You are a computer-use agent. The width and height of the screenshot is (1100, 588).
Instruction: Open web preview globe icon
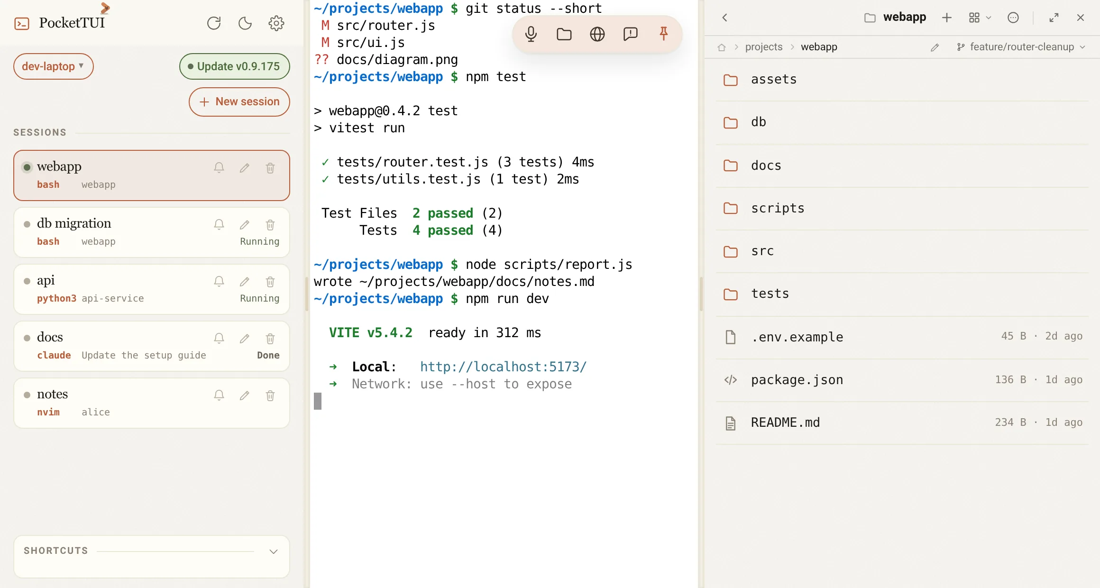tap(597, 34)
